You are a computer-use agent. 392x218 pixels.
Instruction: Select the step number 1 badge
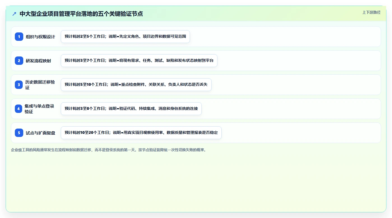coord(19,37)
